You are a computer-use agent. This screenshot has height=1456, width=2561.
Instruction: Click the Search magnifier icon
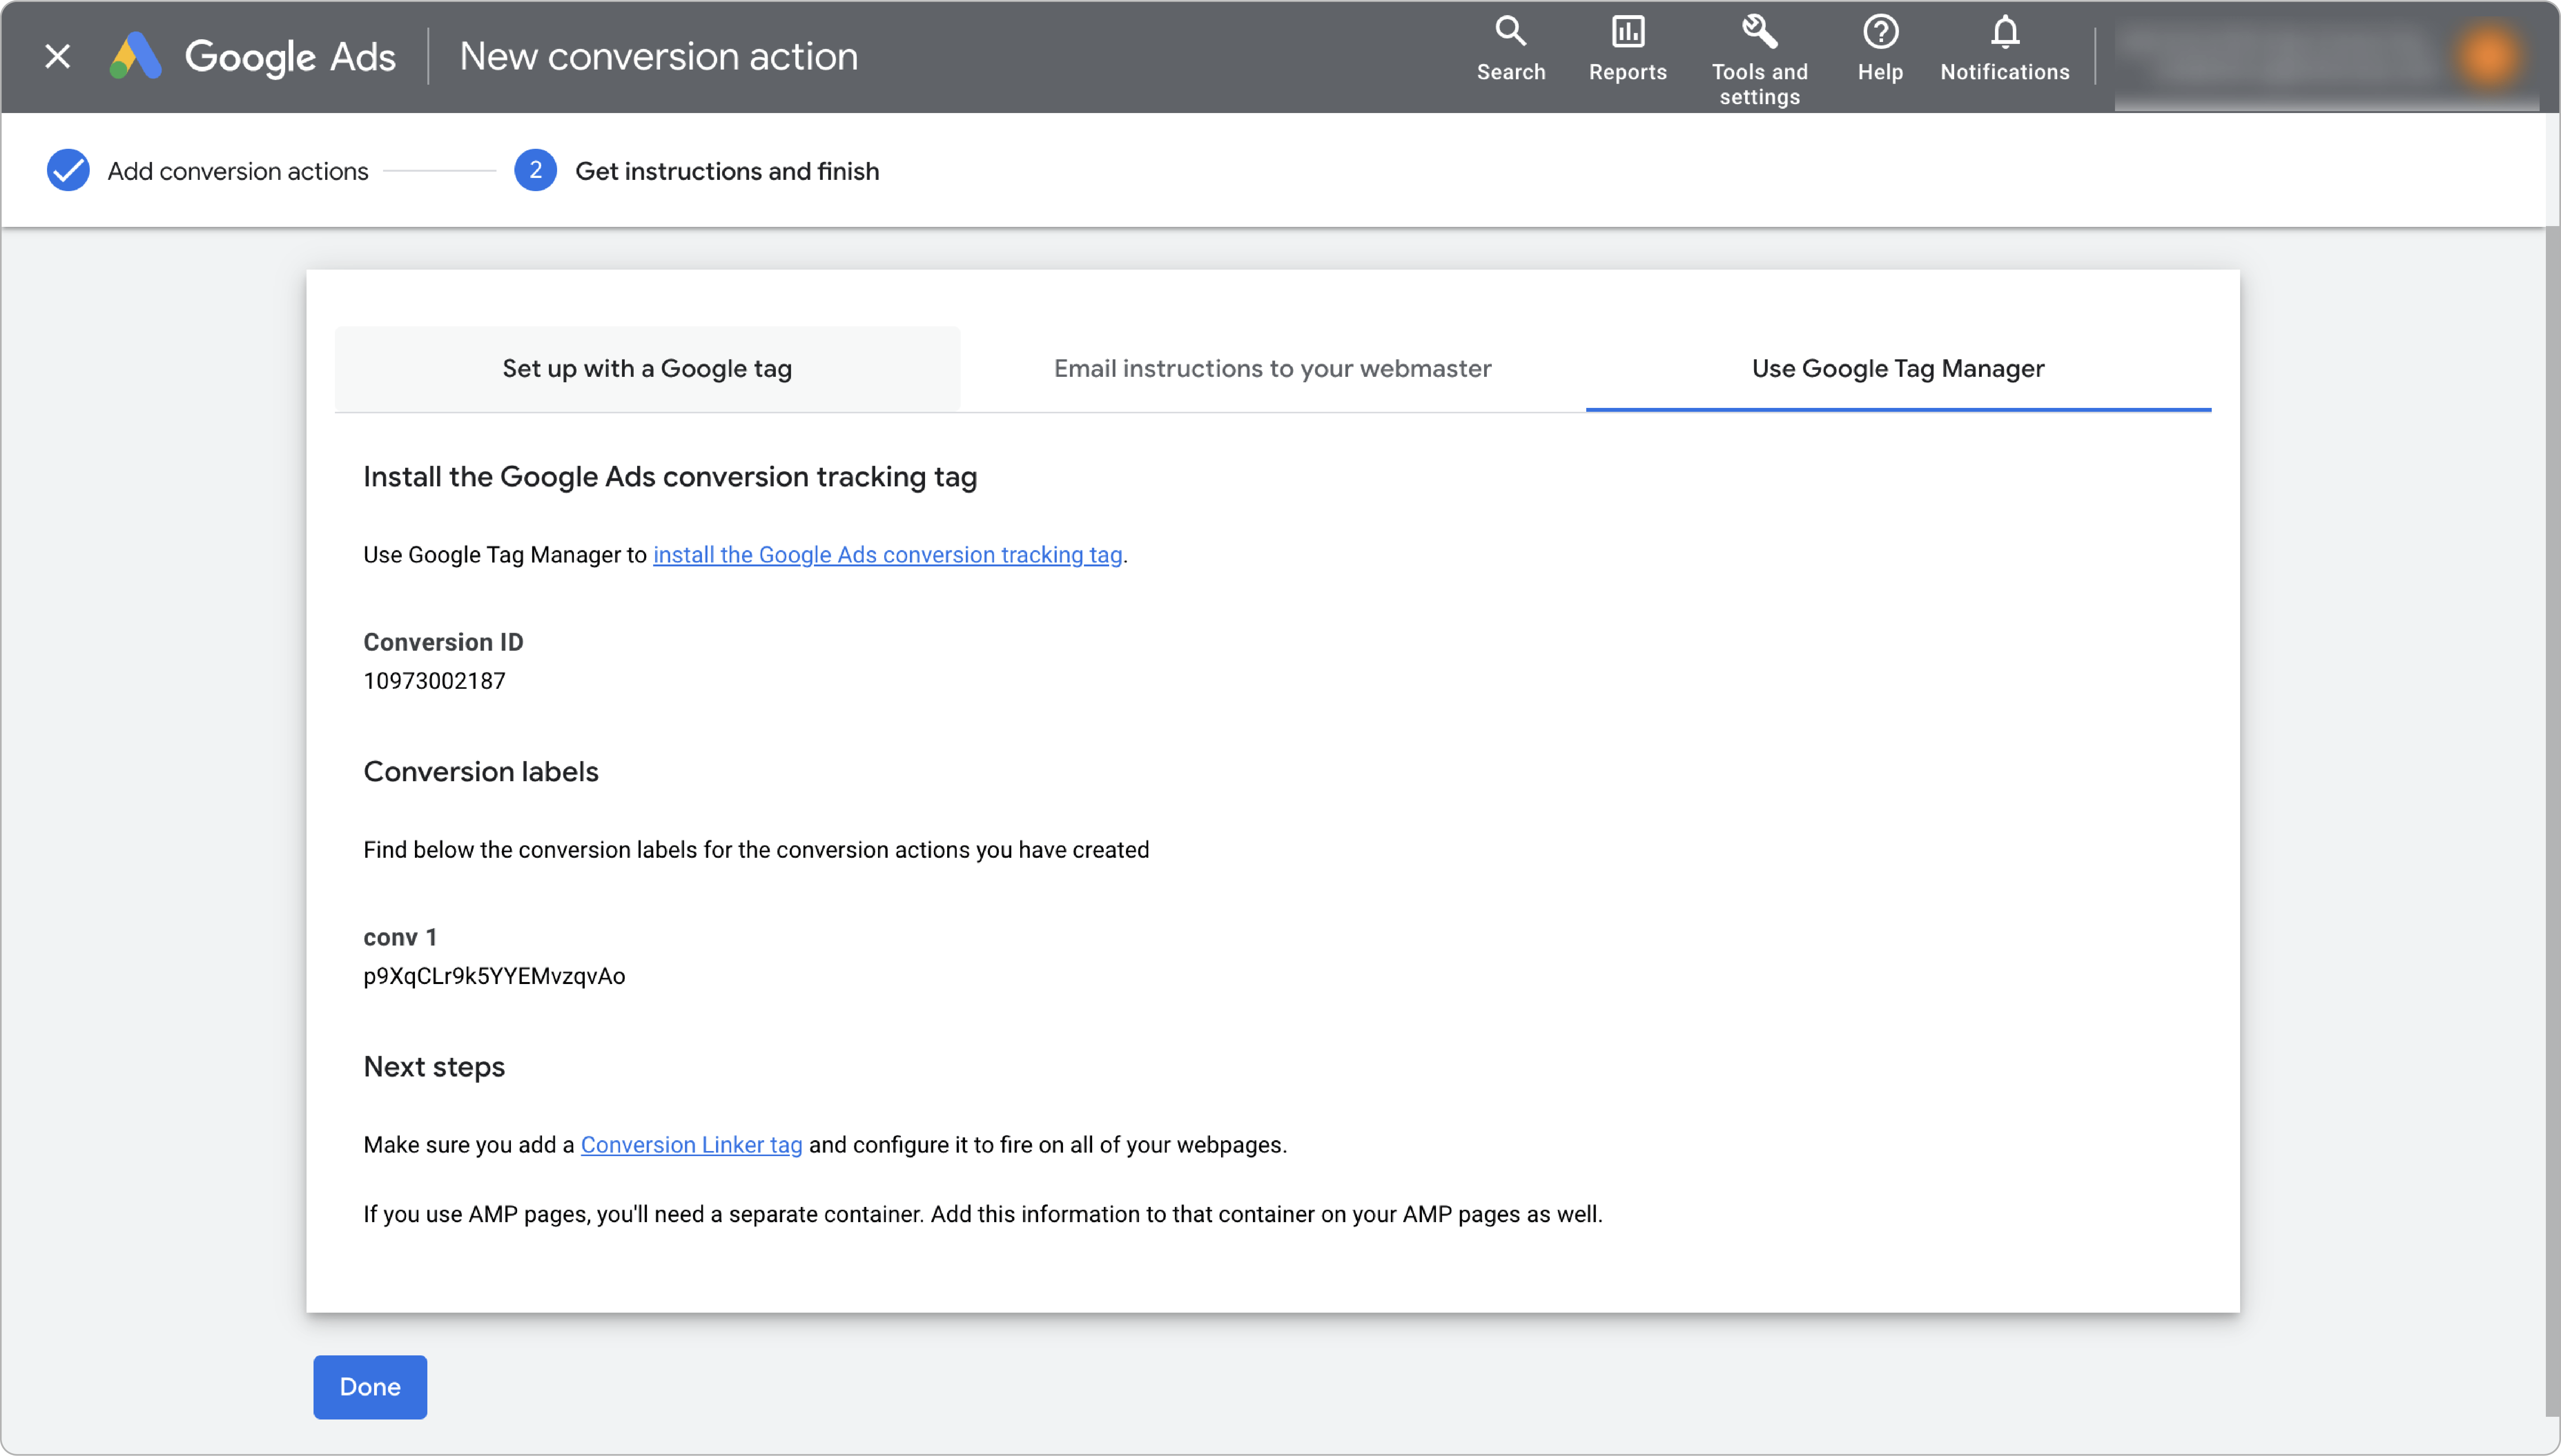1510,32
